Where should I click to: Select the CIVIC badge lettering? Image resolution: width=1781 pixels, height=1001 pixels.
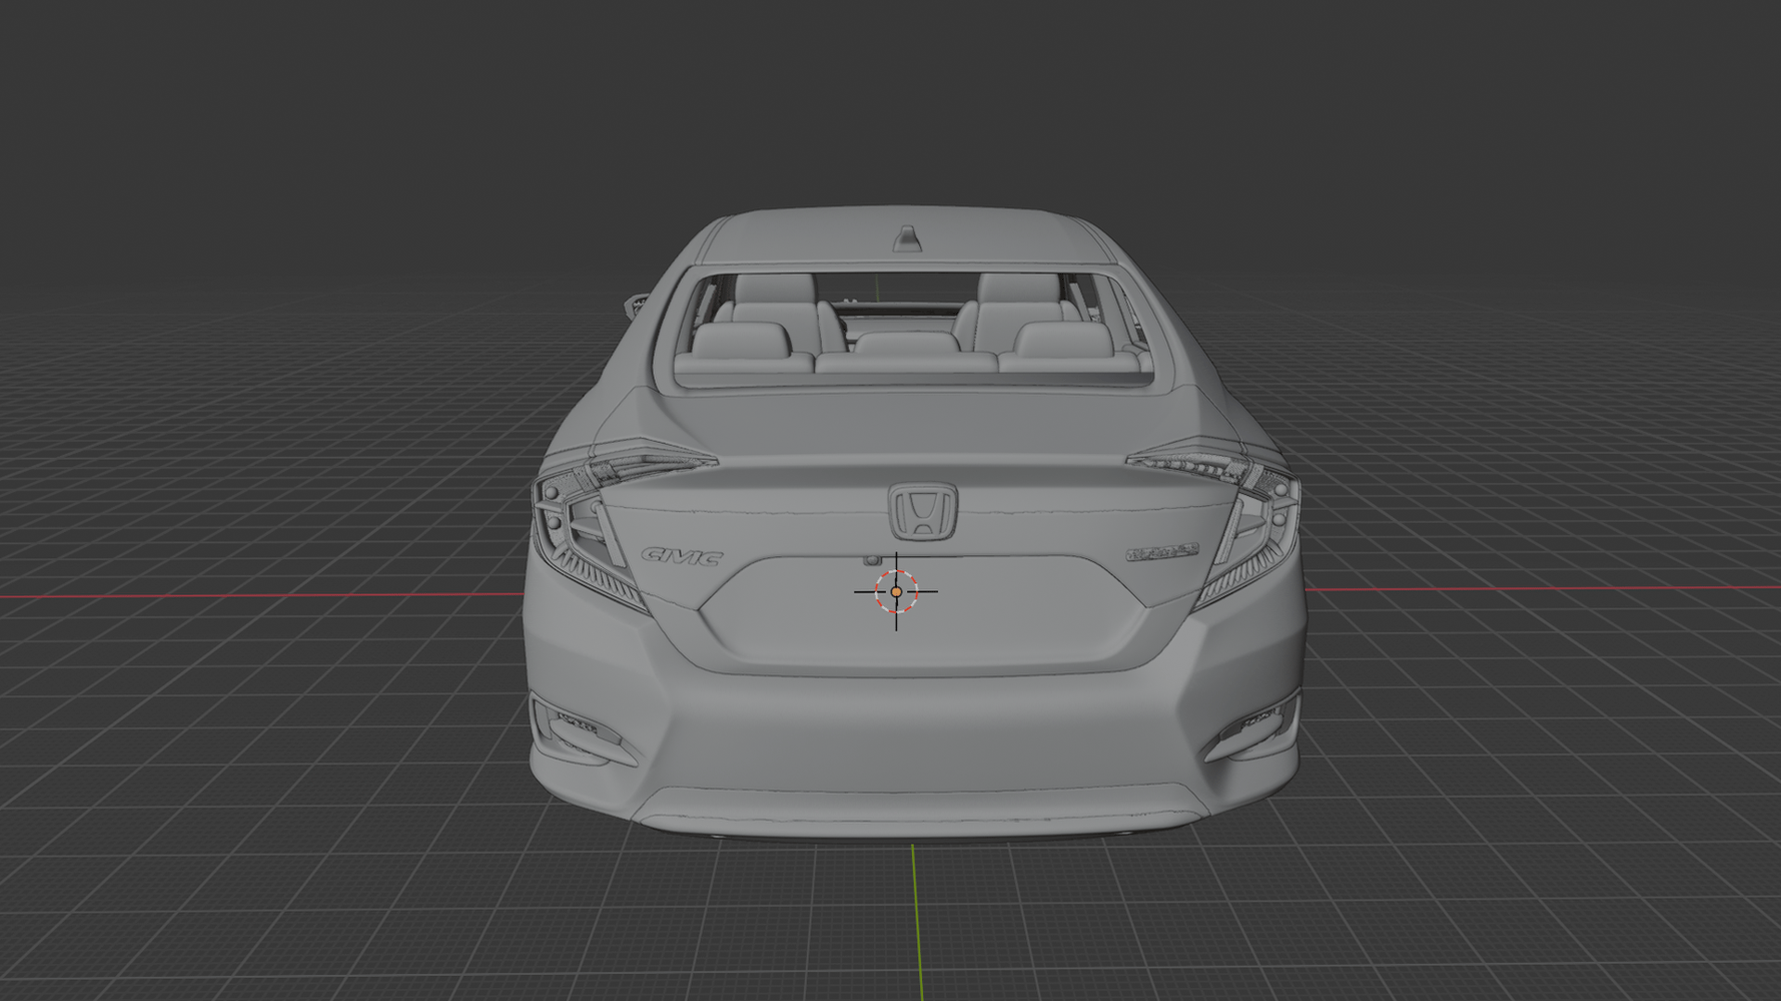pyautogui.click(x=683, y=556)
